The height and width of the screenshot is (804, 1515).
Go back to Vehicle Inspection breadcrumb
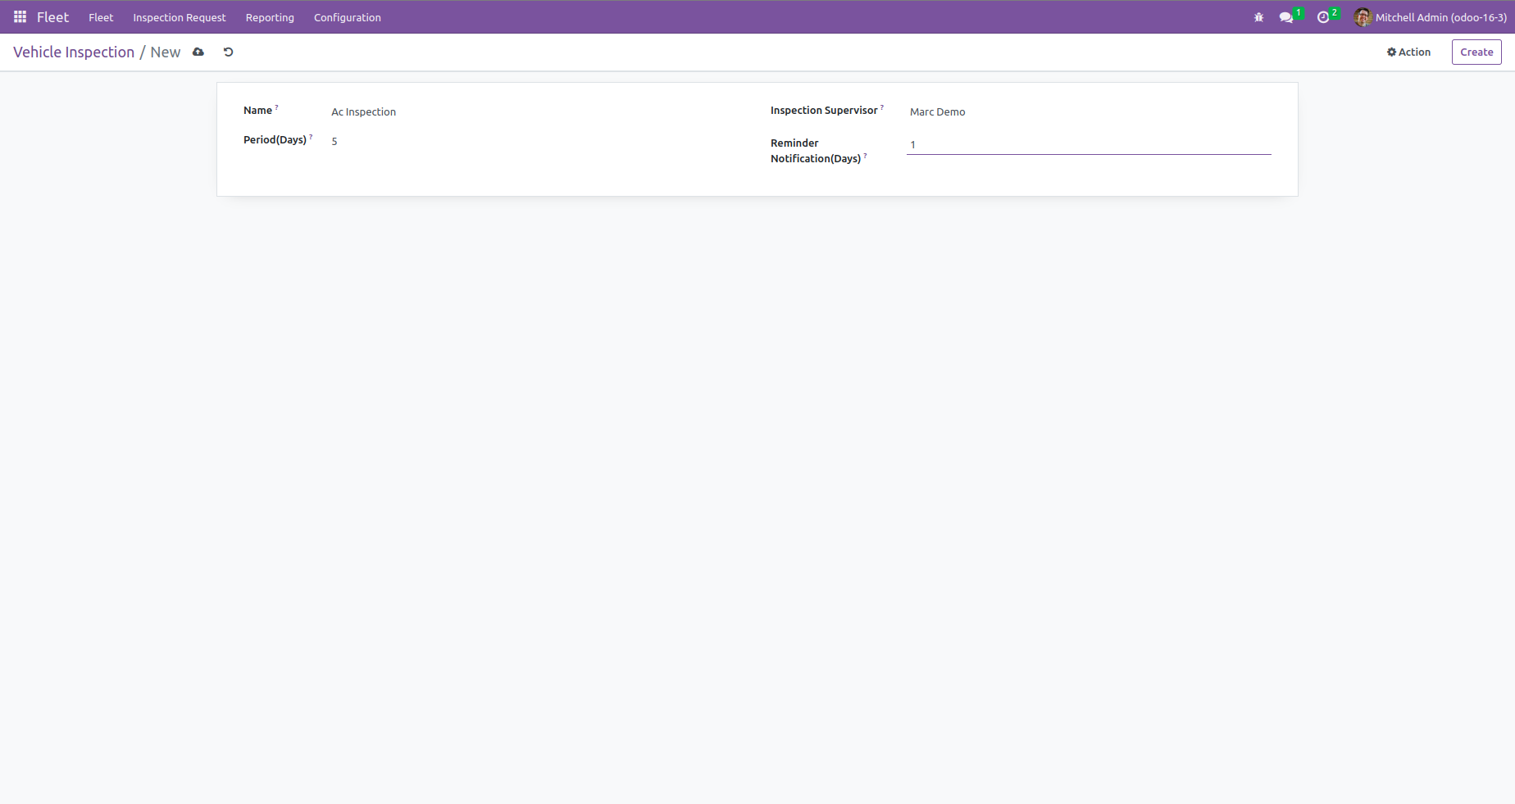pyautogui.click(x=74, y=52)
